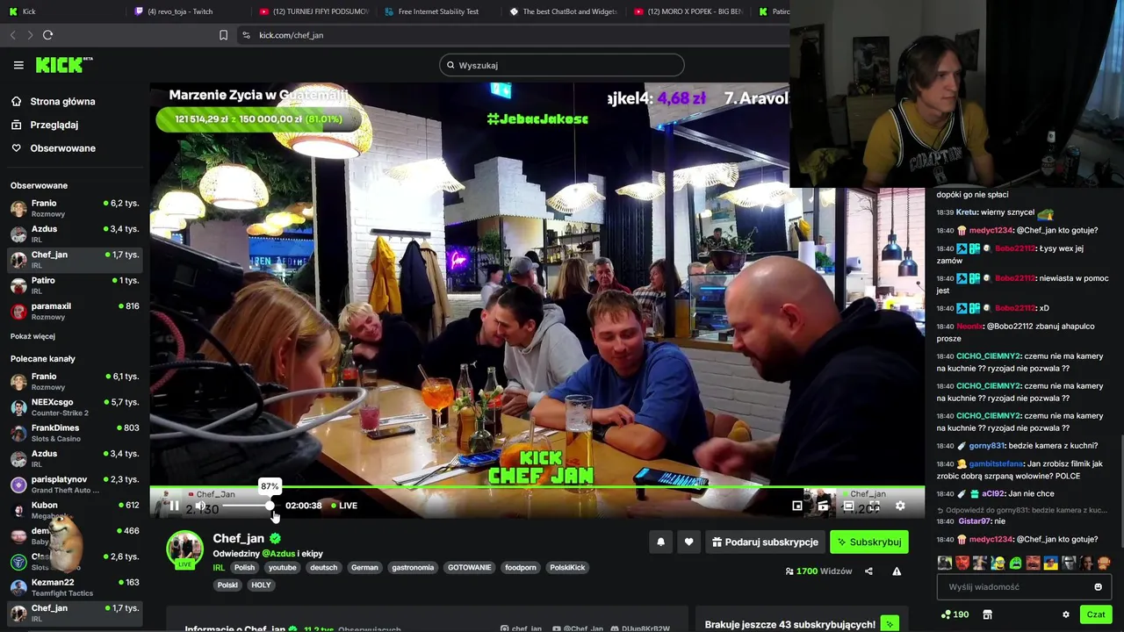1124x632 pixels.
Task: Open FrankDimes recommended channel
Action: [x=75, y=433]
